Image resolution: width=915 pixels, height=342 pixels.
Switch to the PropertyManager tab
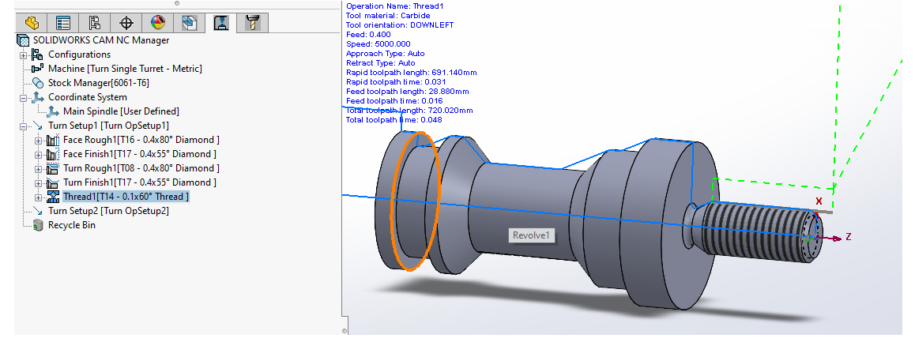(x=63, y=23)
